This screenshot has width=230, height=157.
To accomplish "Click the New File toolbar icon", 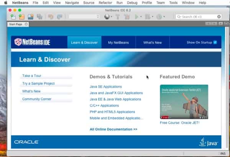I will coord(13,17).
